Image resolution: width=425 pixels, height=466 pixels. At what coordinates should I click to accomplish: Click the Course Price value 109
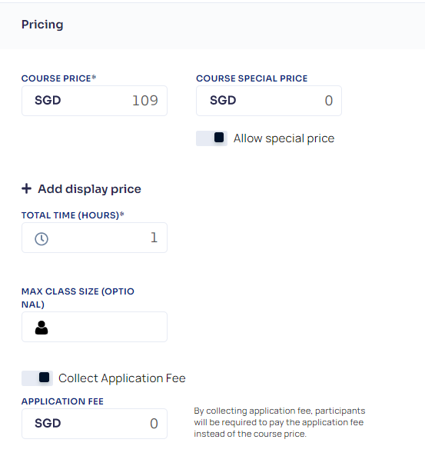(145, 101)
